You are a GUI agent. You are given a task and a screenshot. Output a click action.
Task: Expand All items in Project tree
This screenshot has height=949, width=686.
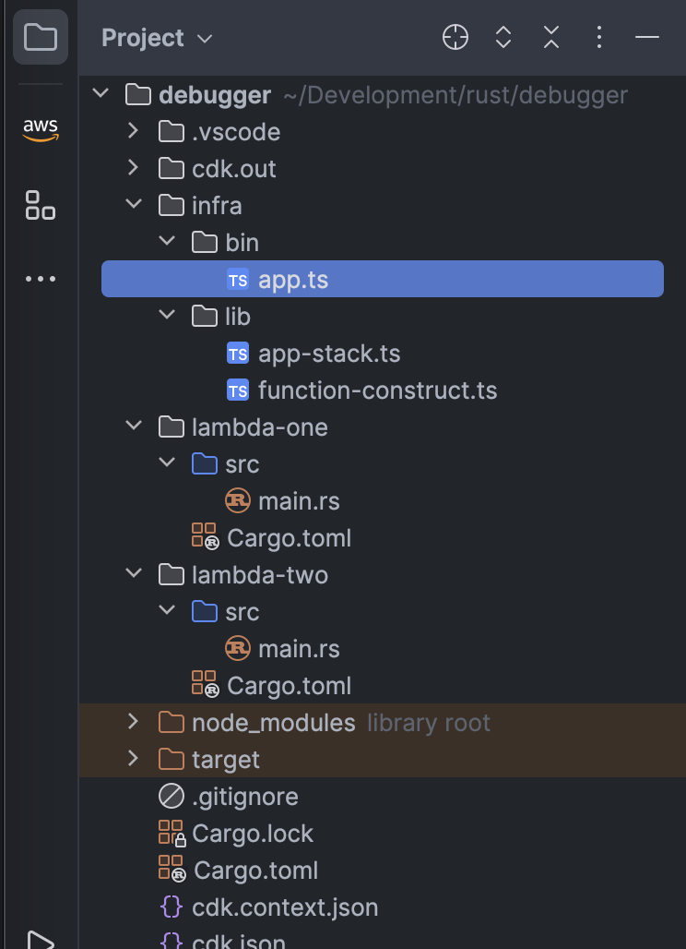[x=503, y=38]
